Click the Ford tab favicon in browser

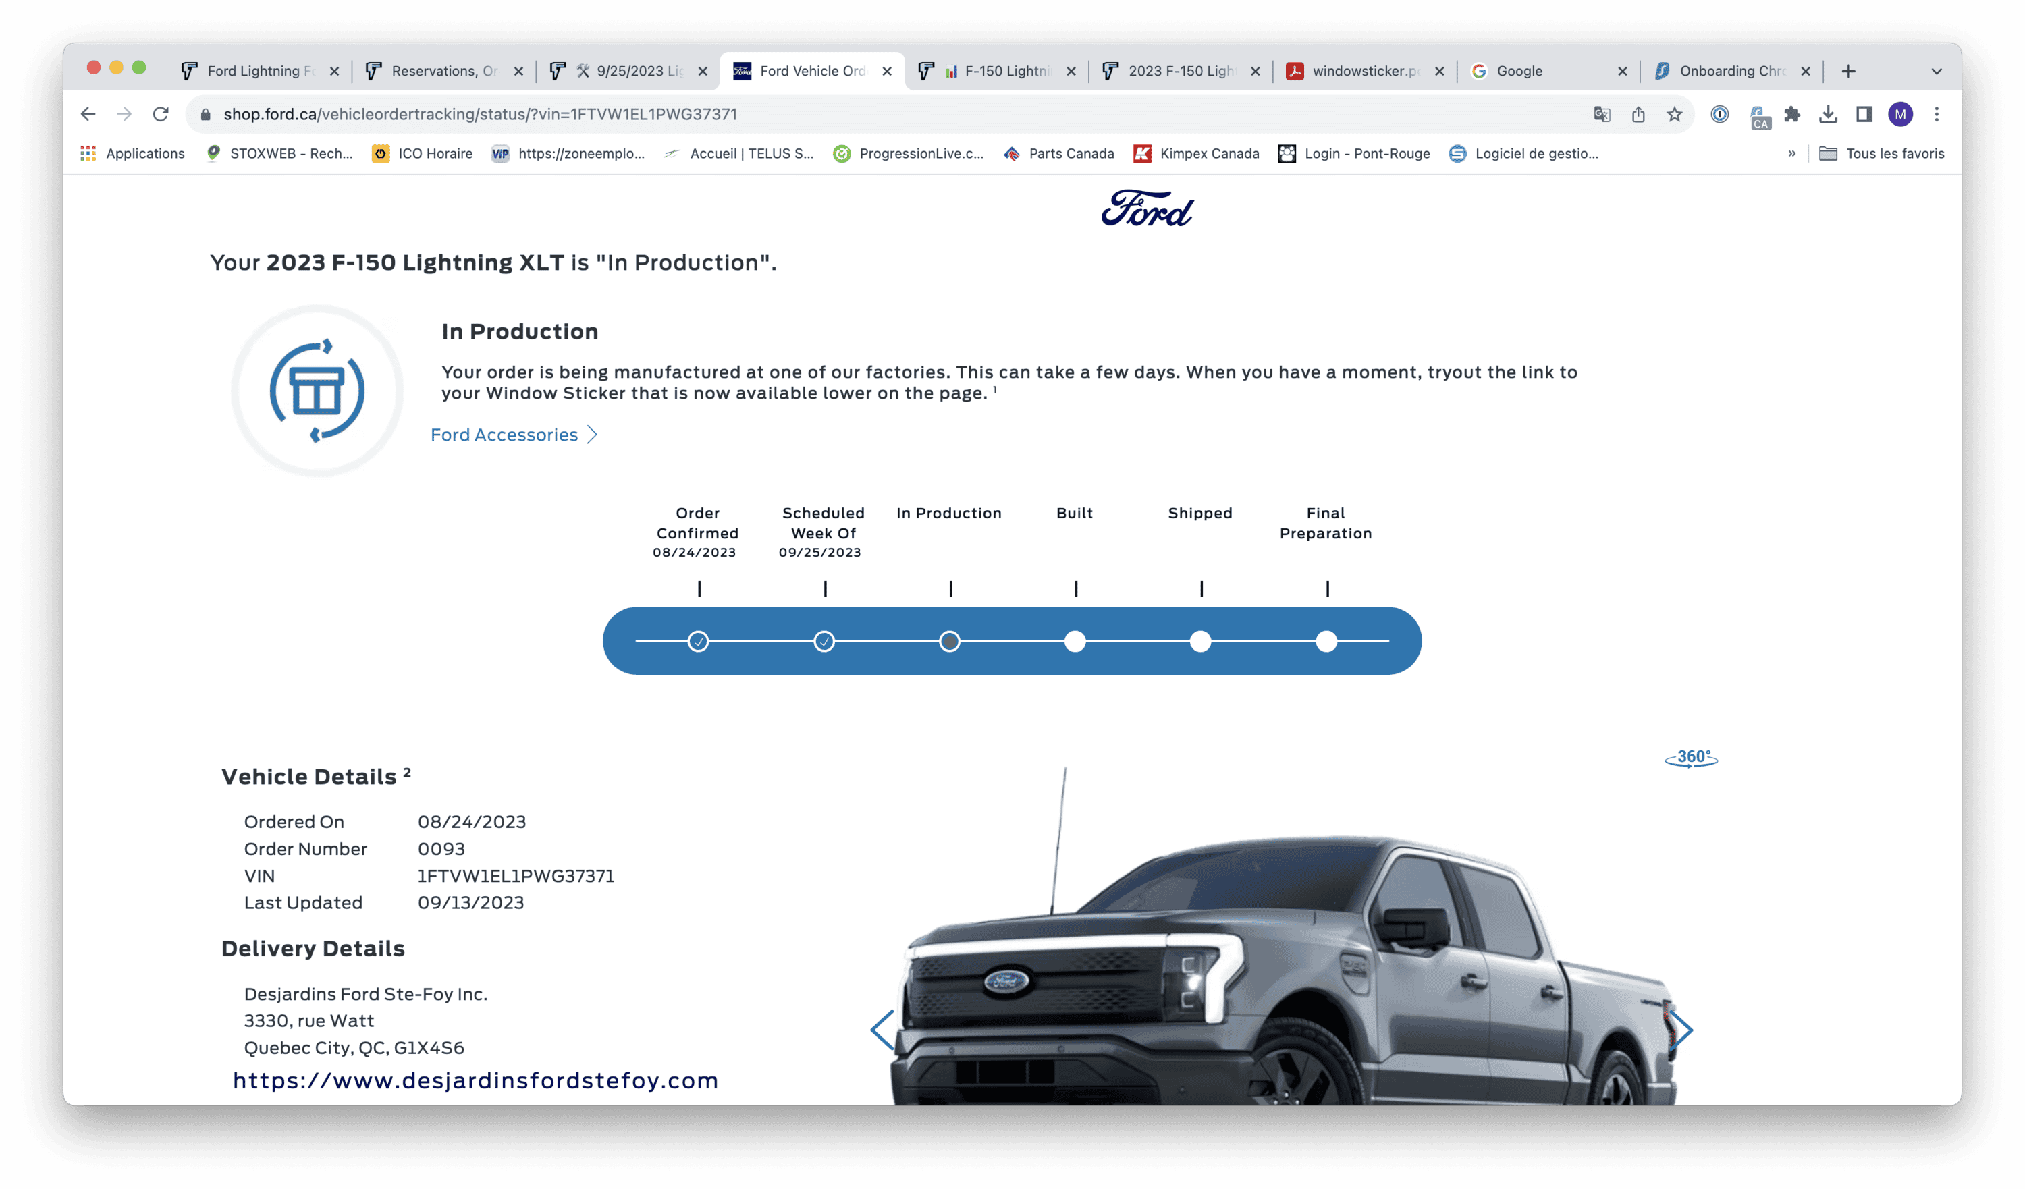coord(737,71)
